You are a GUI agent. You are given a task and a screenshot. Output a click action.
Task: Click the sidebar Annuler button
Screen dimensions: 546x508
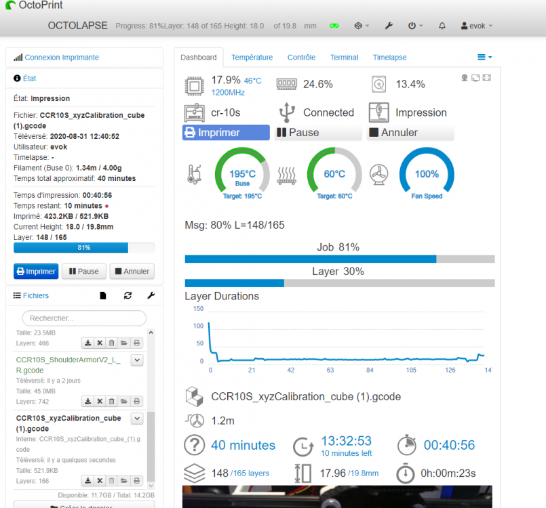click(x=132, y=271)
